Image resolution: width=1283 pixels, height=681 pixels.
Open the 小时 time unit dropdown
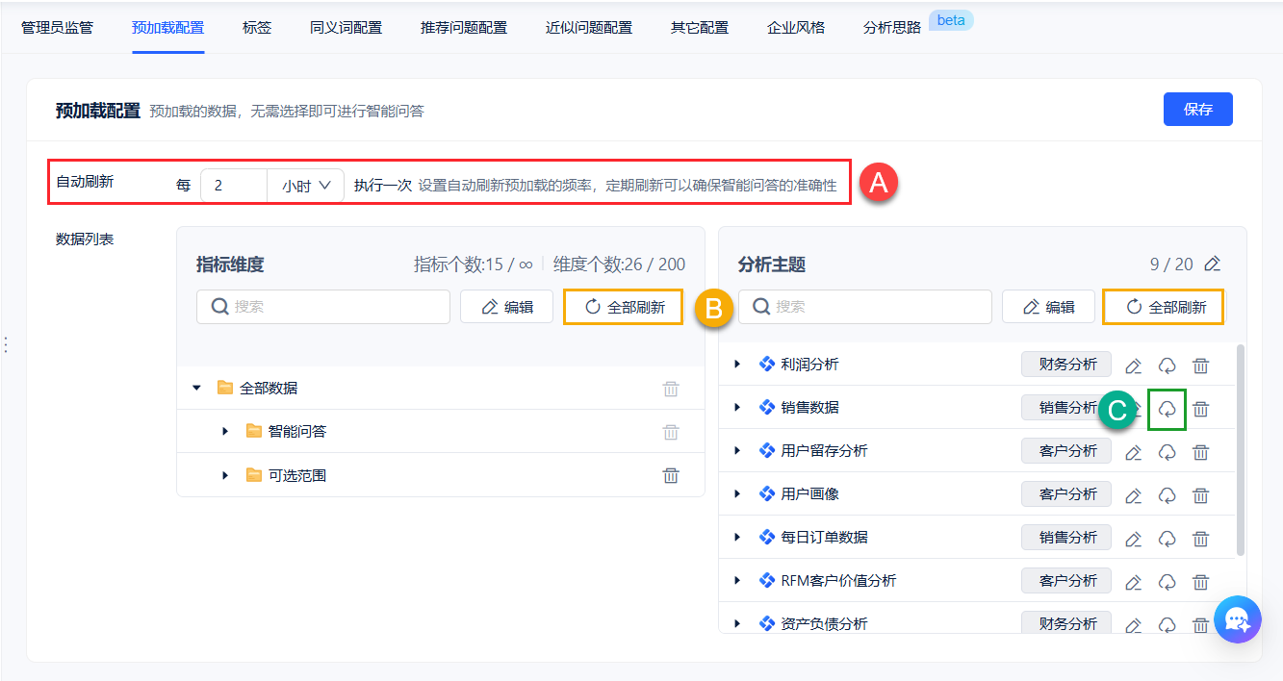tap(305, 186)
